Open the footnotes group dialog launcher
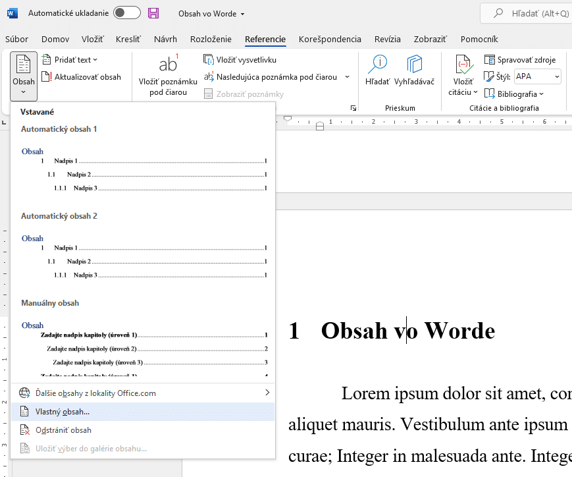The width and height of the screenshot is (572, 477). point(353,108)
